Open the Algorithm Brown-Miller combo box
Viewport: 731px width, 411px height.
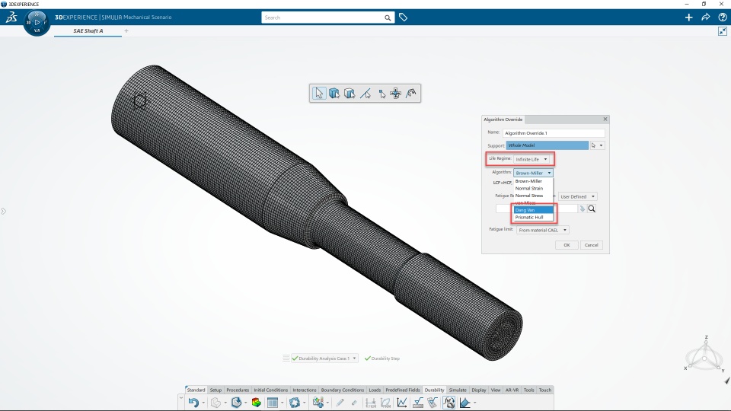pyautogui.click(x=533, y=173)
